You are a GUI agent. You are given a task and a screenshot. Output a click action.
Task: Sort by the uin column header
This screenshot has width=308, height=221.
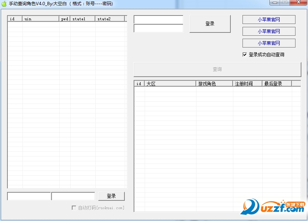tap(41, 19)
